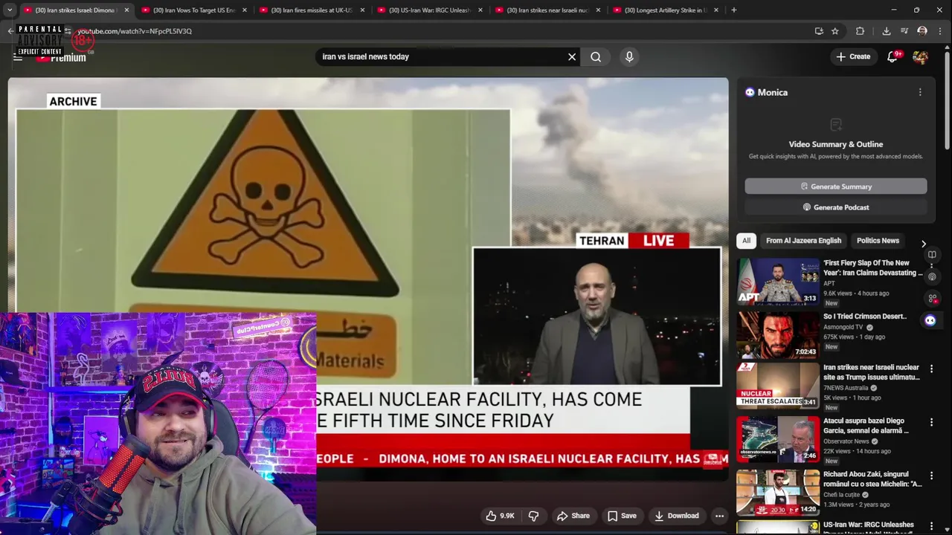952x535 pixels.
Task: Open the YouTube account avatar menu
Action: pos(920,56)
